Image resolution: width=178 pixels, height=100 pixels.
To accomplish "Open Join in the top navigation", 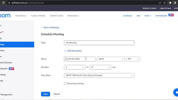I will (x=138, y=16).
